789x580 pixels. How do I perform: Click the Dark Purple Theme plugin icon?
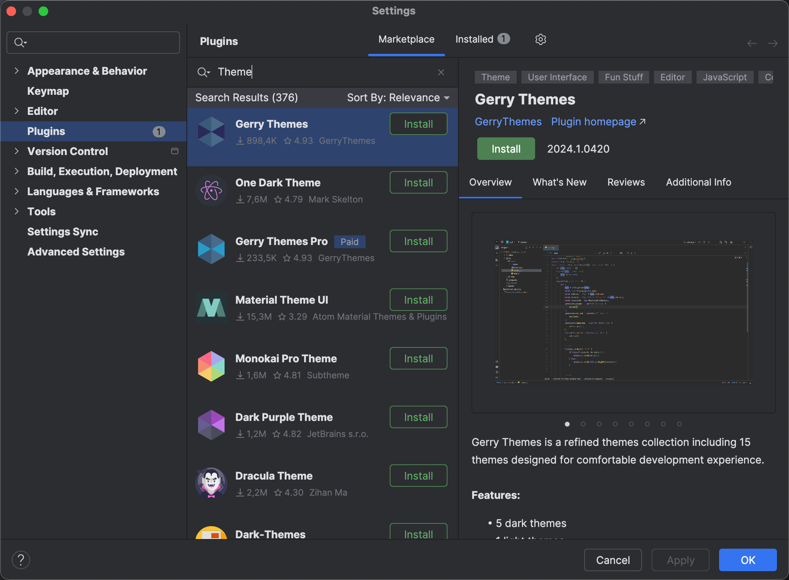pos(211,425)
